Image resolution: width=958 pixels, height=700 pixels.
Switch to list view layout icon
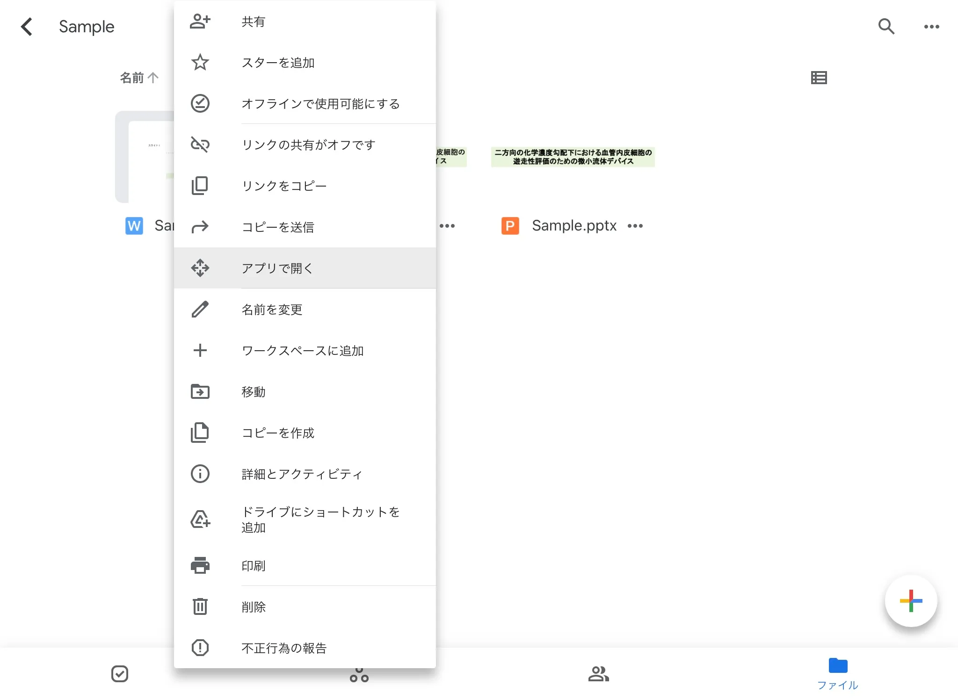tap(819, 78)
